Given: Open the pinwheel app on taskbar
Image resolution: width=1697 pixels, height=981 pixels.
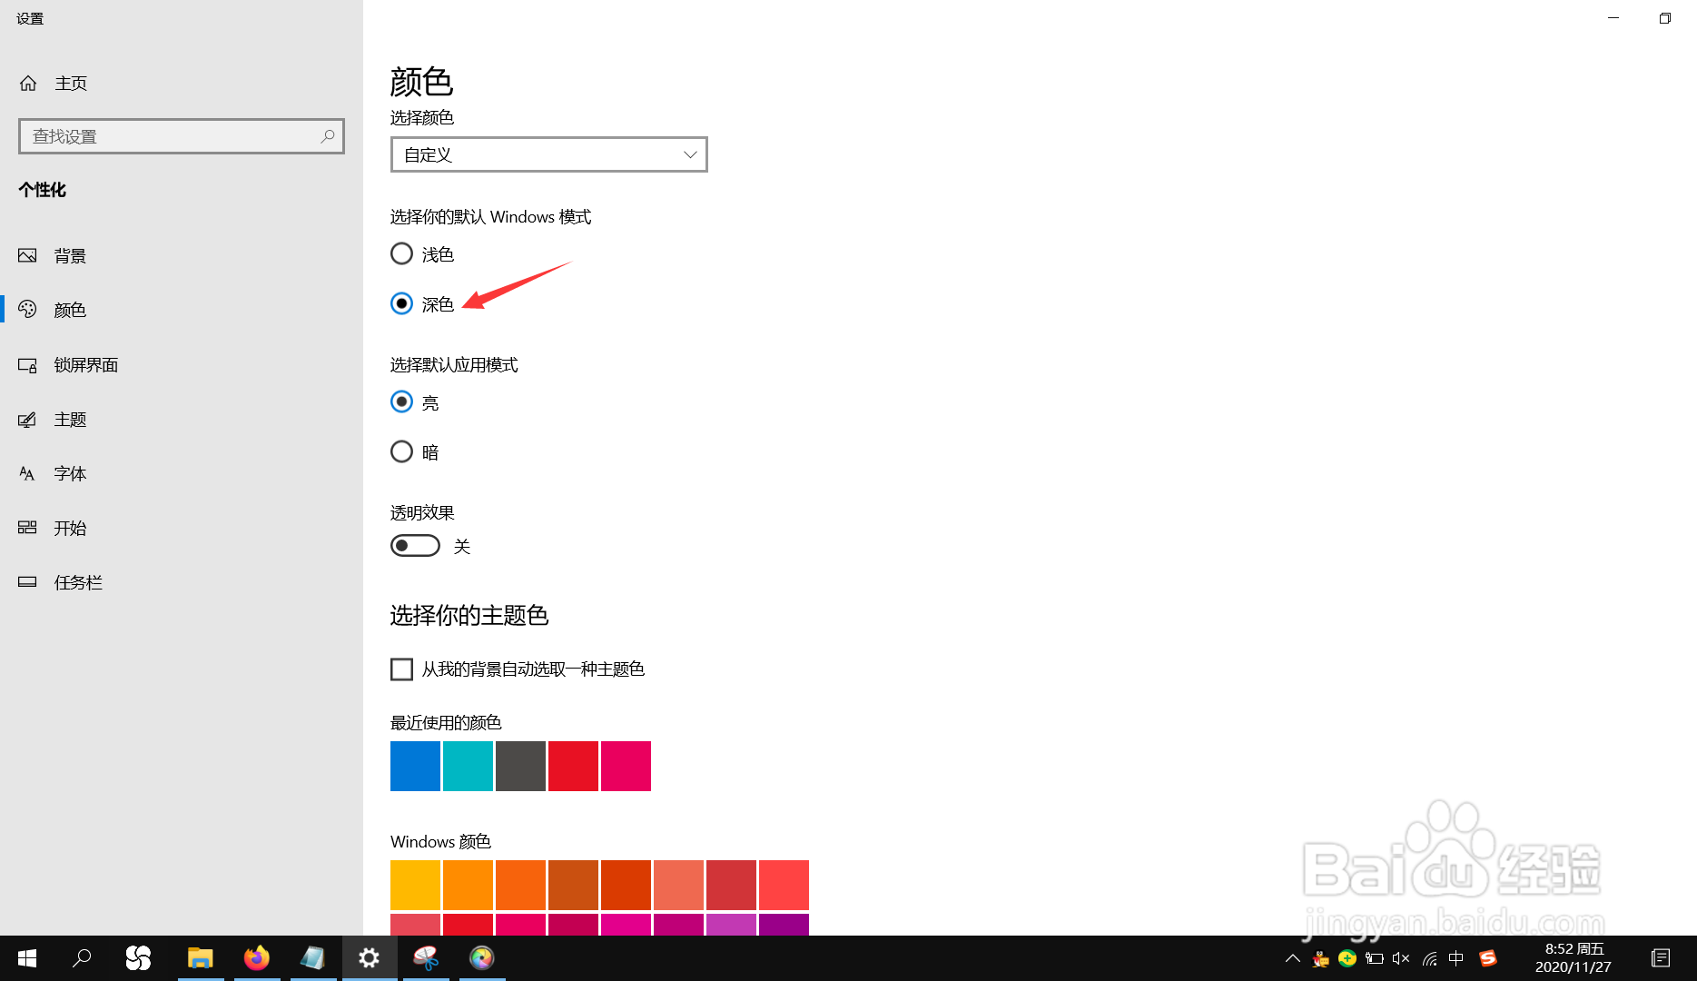Looking at the screenshot, I should tap(138, 958).
